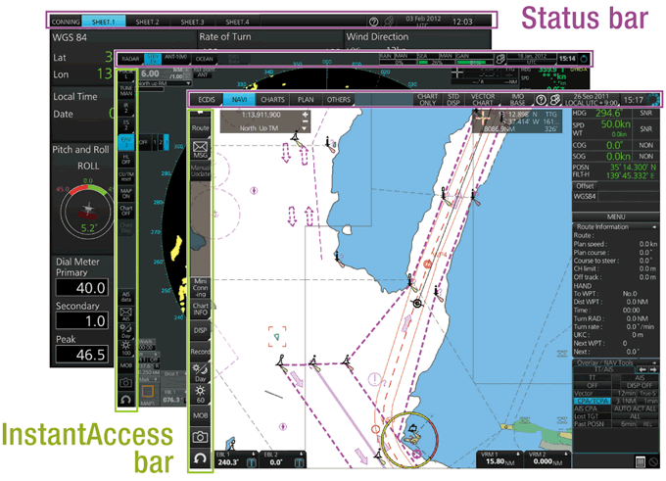This screenshot has width=666, height=481.
Task: Toggle CHART ONLY display mode
Action: point(427,100)
